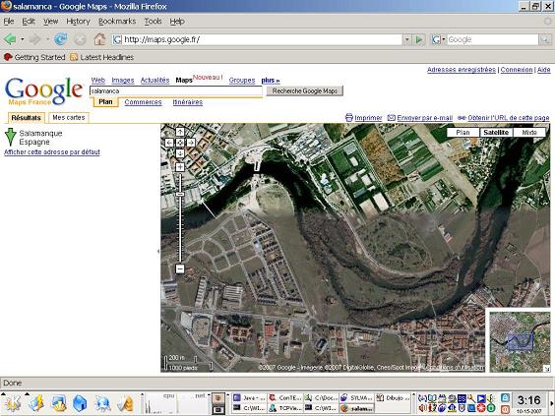Pan the map left with the arrow
The image size is (555, 416).
pyautogui.click(x=169, y=143)
